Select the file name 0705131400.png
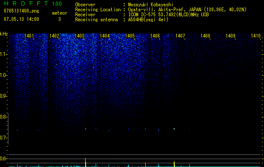This screenshot has height=167, width=264. click(21, 11)
